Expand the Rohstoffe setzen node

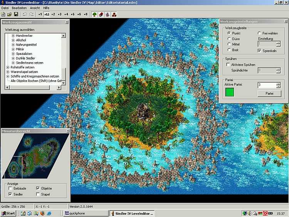8,67
